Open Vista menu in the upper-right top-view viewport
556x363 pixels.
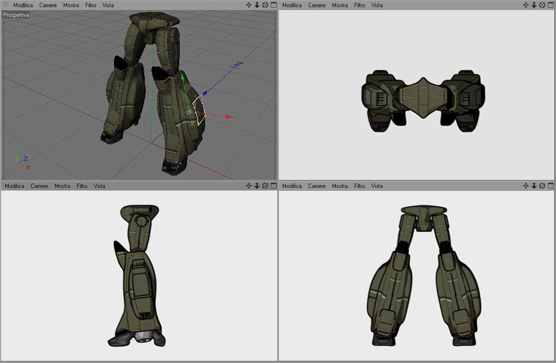[x=377, y=5]
